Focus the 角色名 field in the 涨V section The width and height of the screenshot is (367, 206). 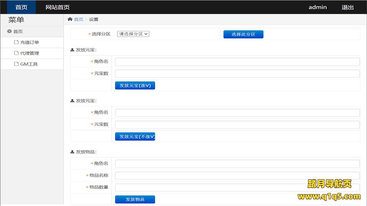click(x=237, y=62)
